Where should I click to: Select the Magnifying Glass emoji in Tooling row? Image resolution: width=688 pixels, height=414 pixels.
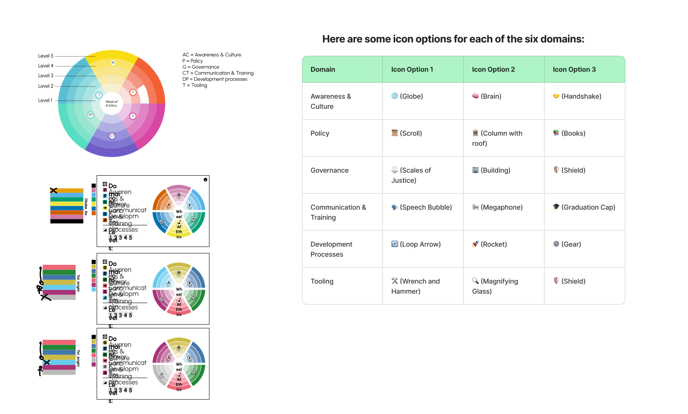[475, 281]
